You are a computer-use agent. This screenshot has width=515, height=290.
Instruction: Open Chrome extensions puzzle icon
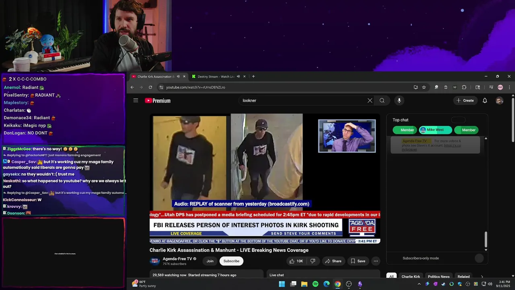coord(464,87)
